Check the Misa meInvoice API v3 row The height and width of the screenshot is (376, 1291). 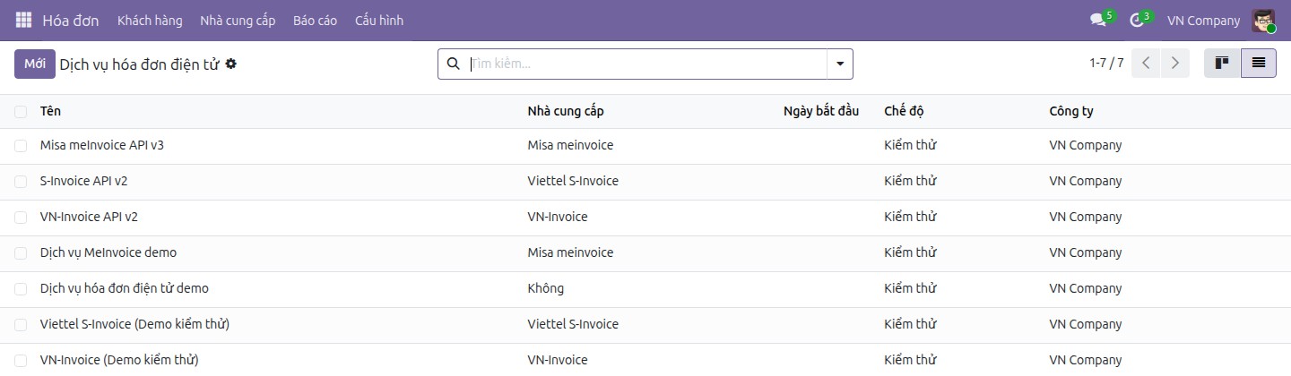21,145
